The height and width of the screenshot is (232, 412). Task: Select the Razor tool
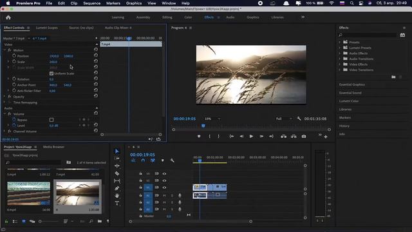[x=117, y=173]
